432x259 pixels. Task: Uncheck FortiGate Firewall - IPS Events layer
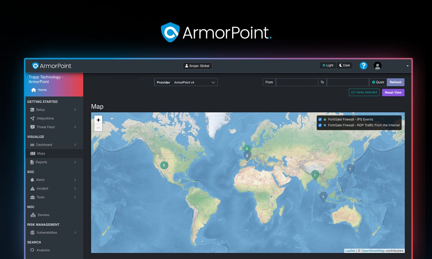tap(320, 119)
